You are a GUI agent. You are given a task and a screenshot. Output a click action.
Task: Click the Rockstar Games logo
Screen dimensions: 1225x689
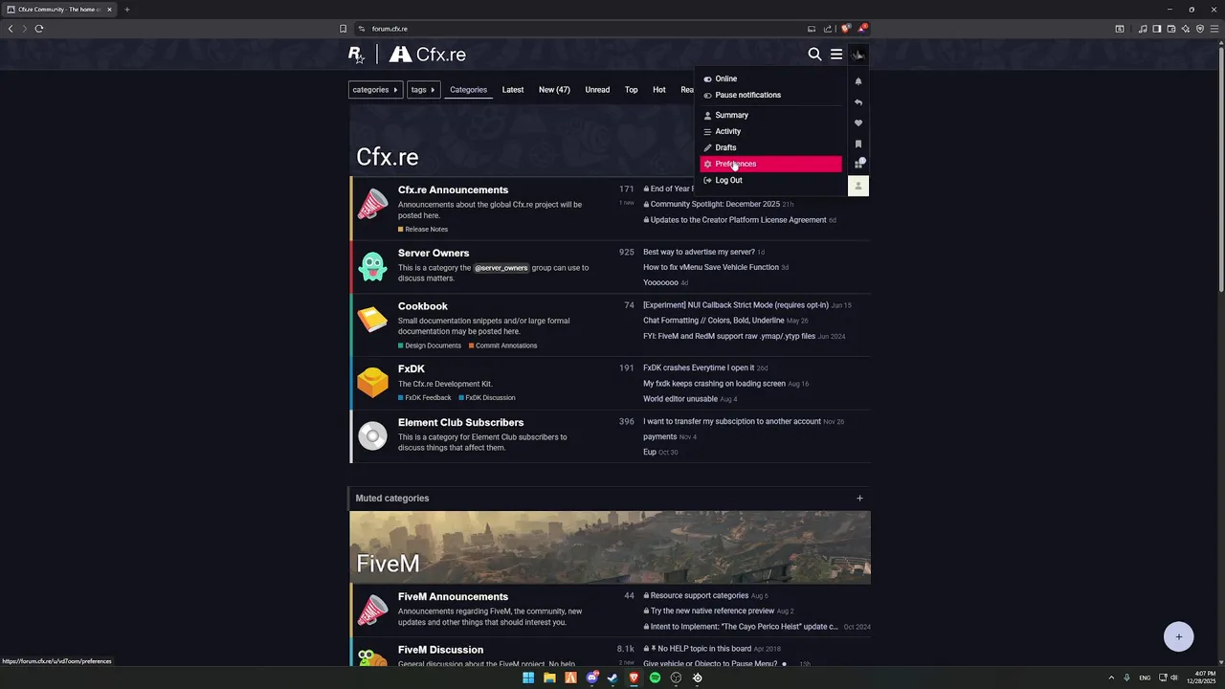356,56
